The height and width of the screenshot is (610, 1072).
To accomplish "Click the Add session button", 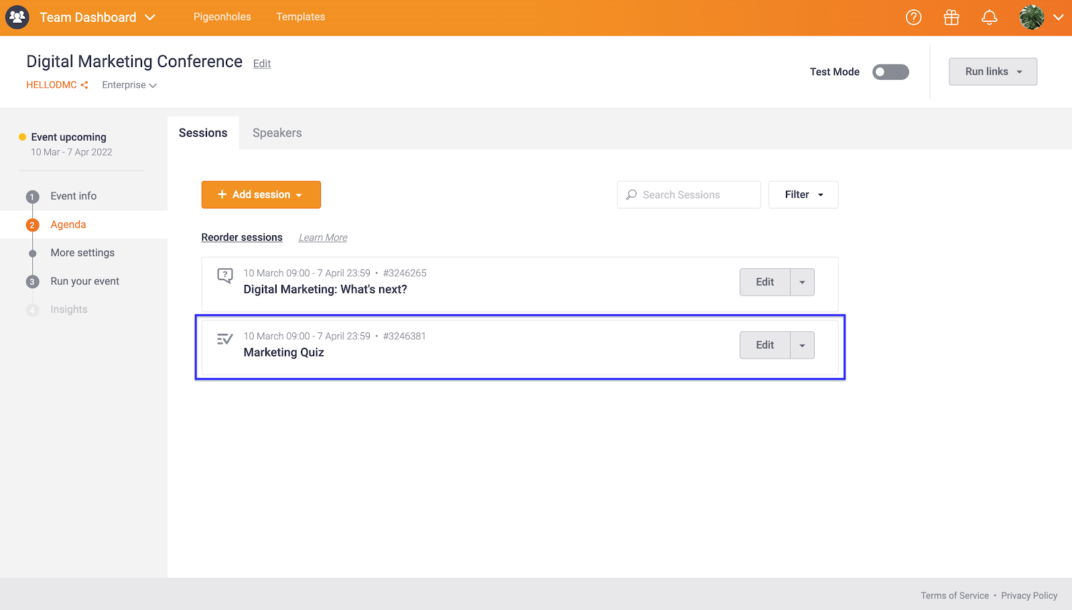I will (261, 194).
